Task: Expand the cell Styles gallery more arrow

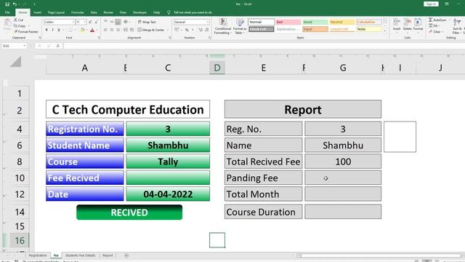Action: click(x=385, y=31)
